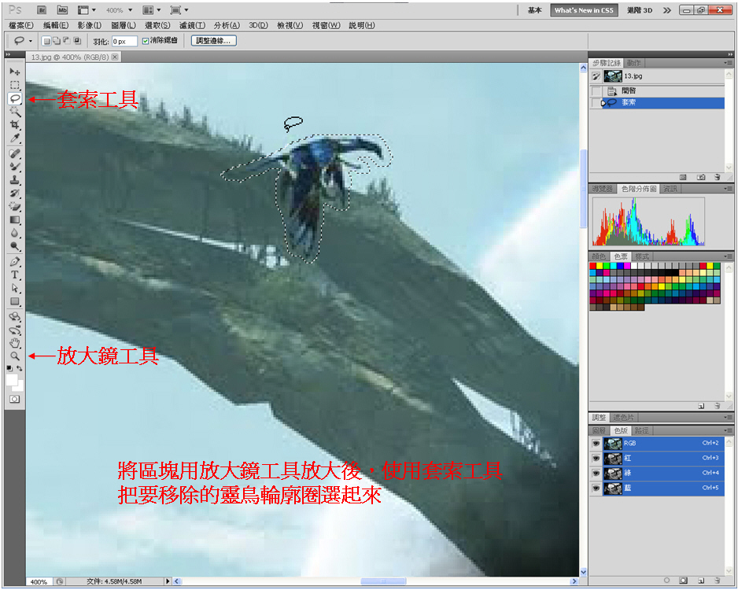The image size is (738, 590).
Task: Select the Move tool
Action: pyautogui.click(x=15, y=72)
